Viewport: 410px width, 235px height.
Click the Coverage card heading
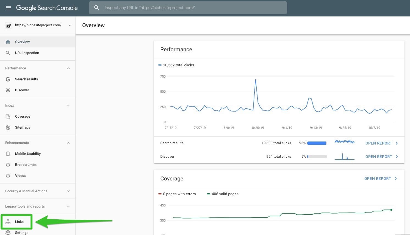172,179
